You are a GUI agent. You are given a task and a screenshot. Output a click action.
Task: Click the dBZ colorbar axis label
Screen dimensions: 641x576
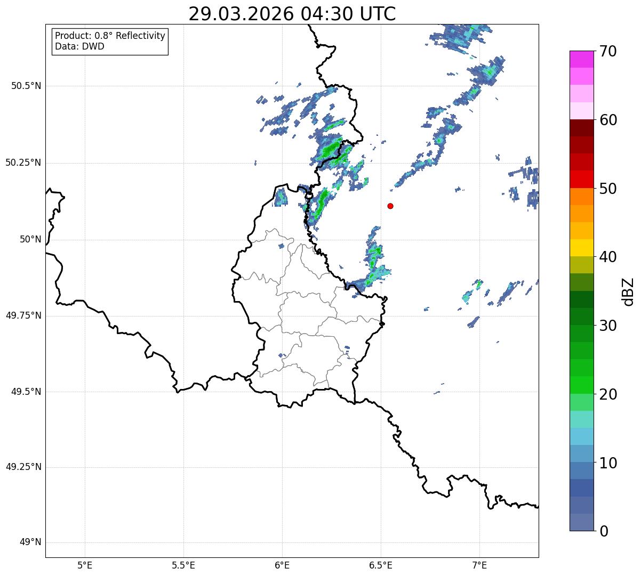[x=628, y=291]
